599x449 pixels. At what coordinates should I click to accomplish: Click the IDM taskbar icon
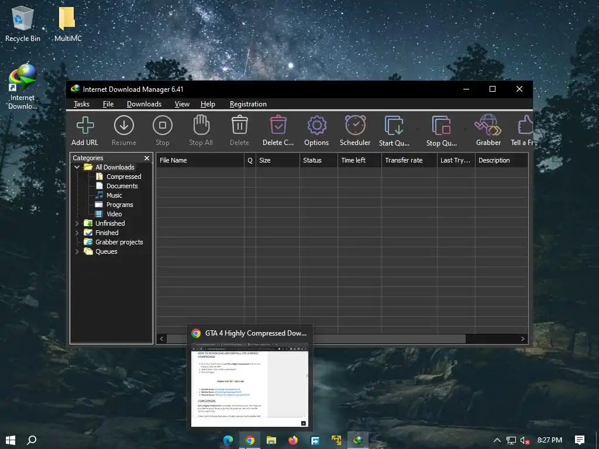(x=358, y=440)
